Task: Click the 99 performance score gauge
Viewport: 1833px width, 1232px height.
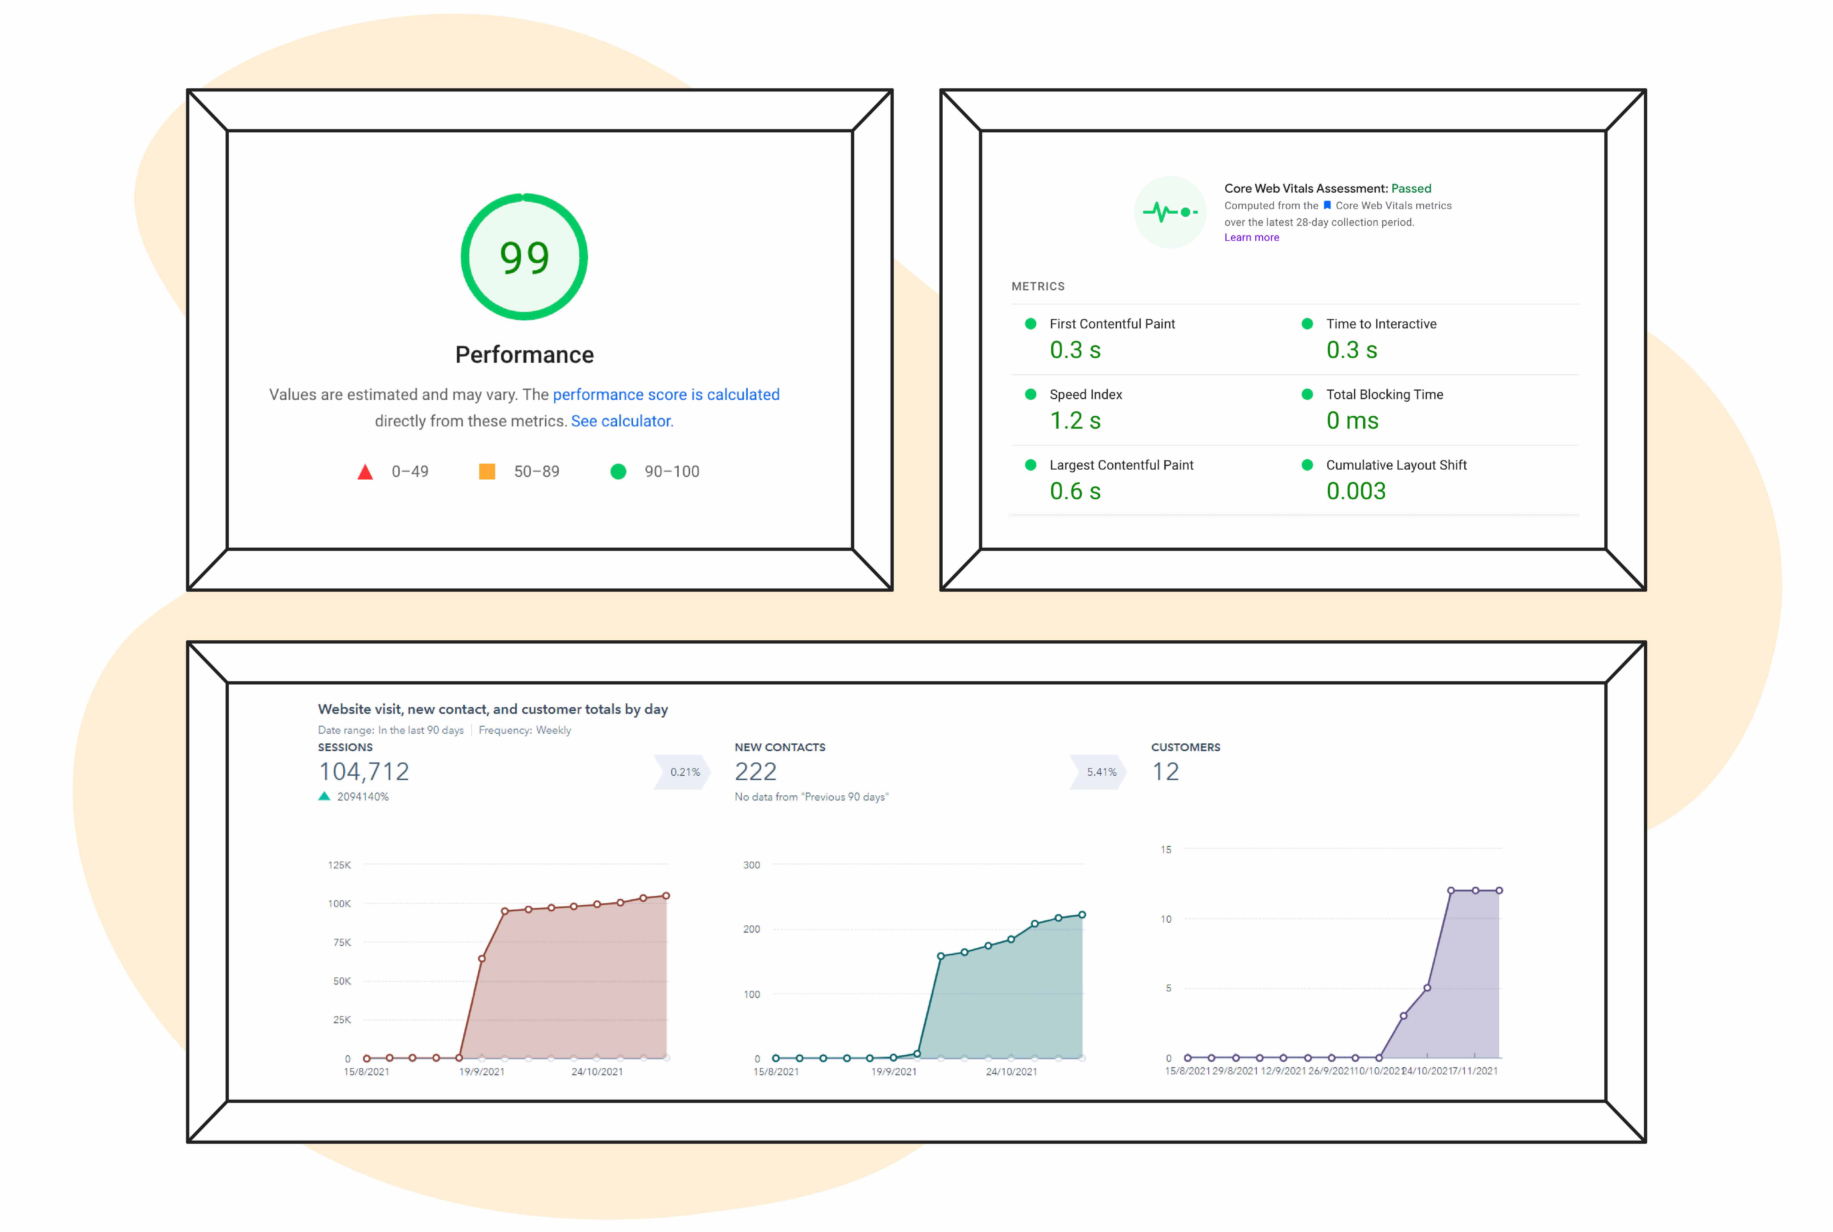Action: 524,257
